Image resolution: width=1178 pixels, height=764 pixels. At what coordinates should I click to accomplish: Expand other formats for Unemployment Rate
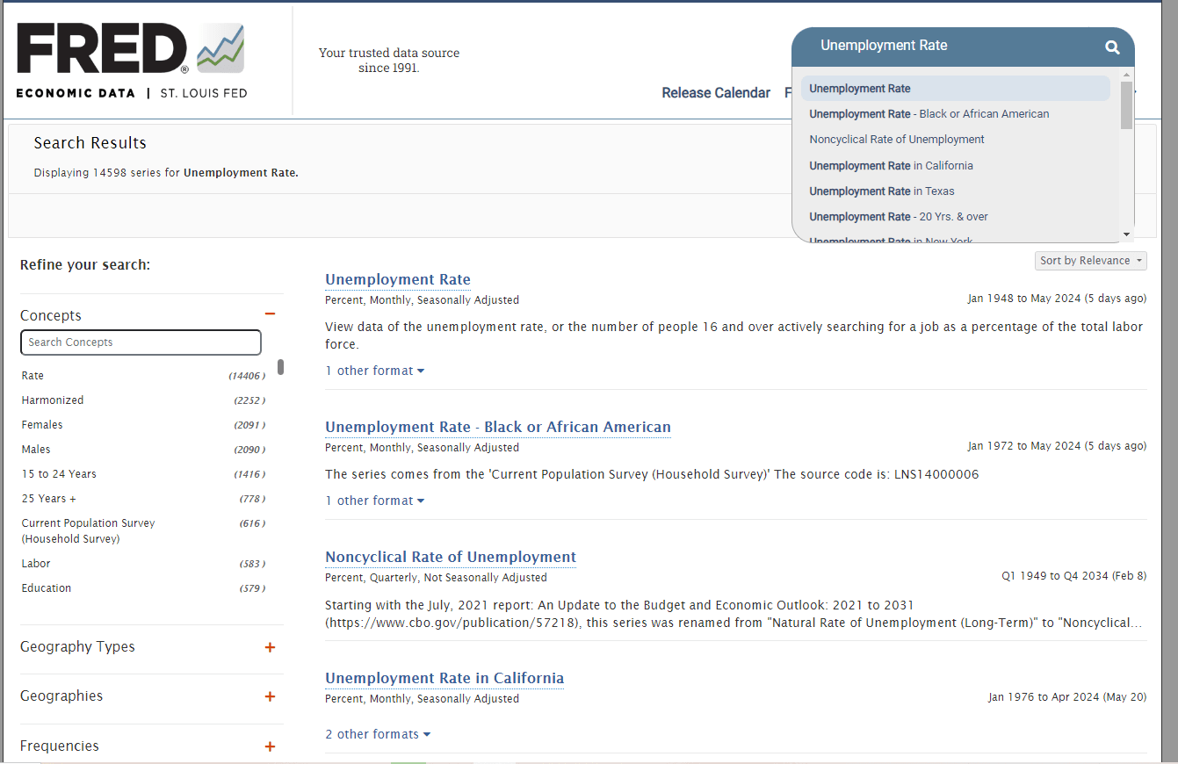click(x=374, y=371)
